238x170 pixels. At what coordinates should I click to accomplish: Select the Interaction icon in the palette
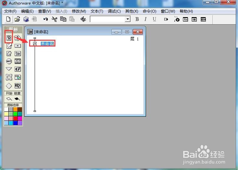17,37
